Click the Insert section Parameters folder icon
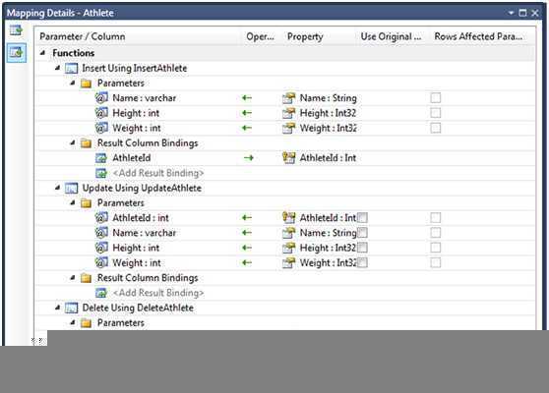This screenshot has height=393, width=549. (x=87, y=84)
